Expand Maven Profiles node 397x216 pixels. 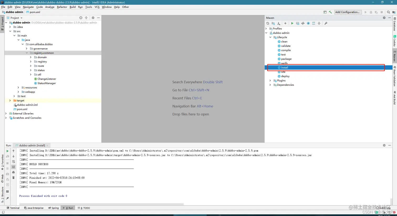click(x=266, y=29)
